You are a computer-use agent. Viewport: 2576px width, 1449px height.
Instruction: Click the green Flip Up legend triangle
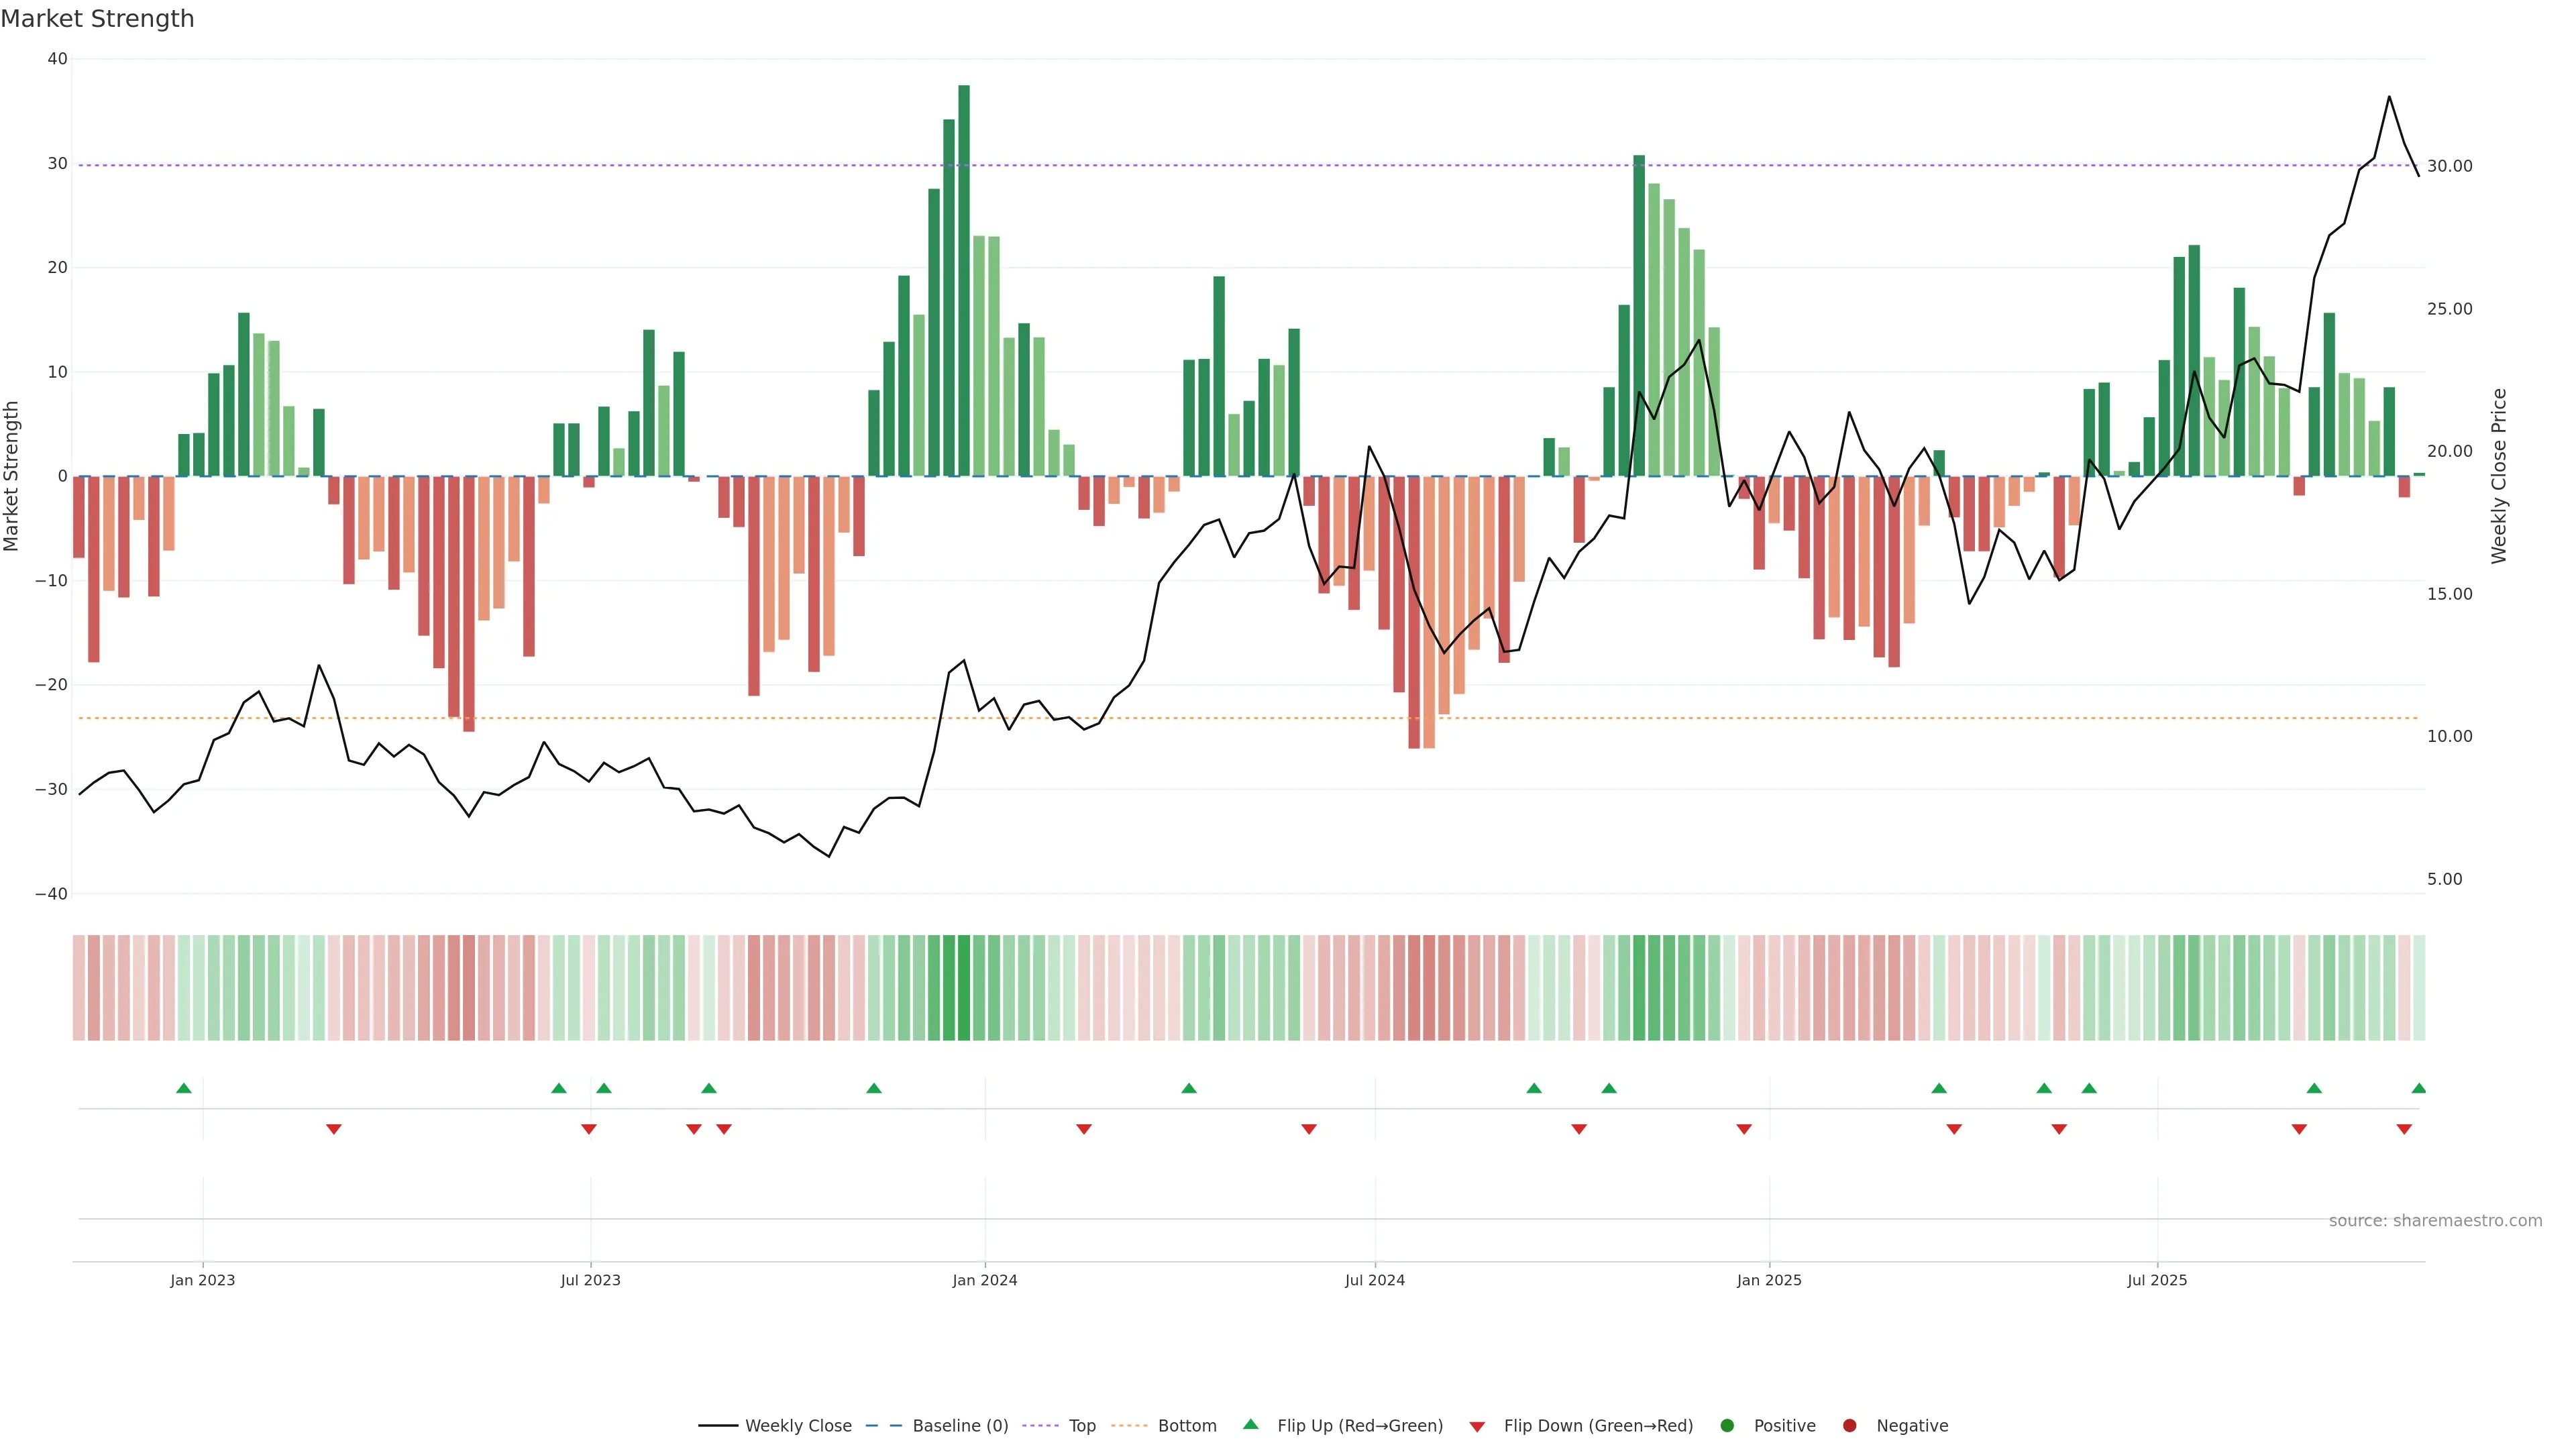pyautogui.click(x=1250, y=1424)
